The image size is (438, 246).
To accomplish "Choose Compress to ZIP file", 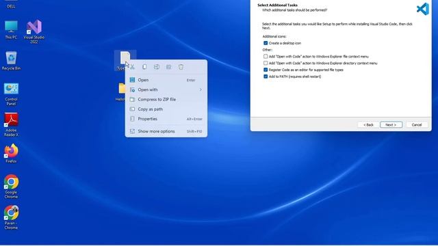I will pyautogui.click(x=166, y=100).
